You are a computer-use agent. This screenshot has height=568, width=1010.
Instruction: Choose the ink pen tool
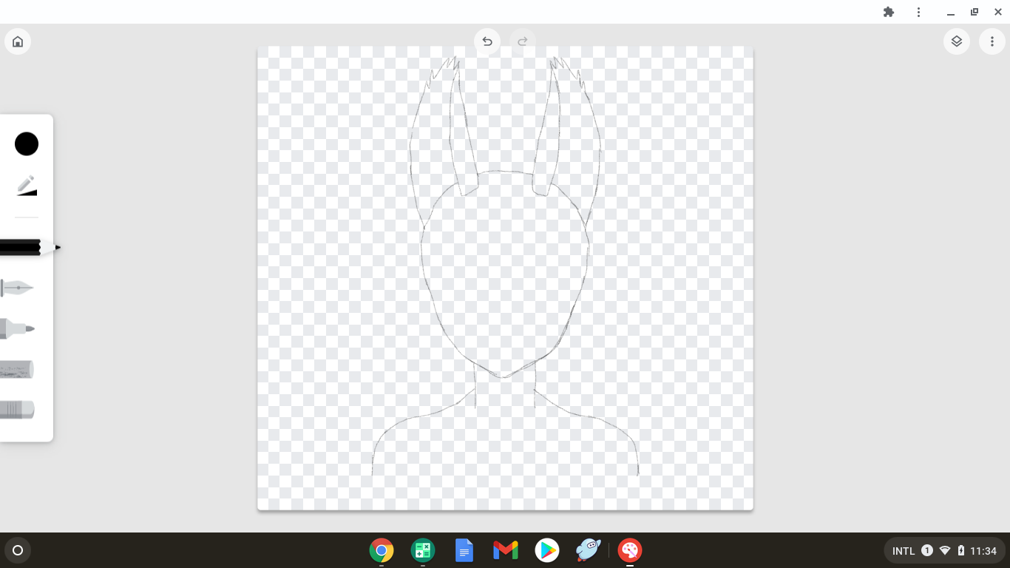click(17, 288)
